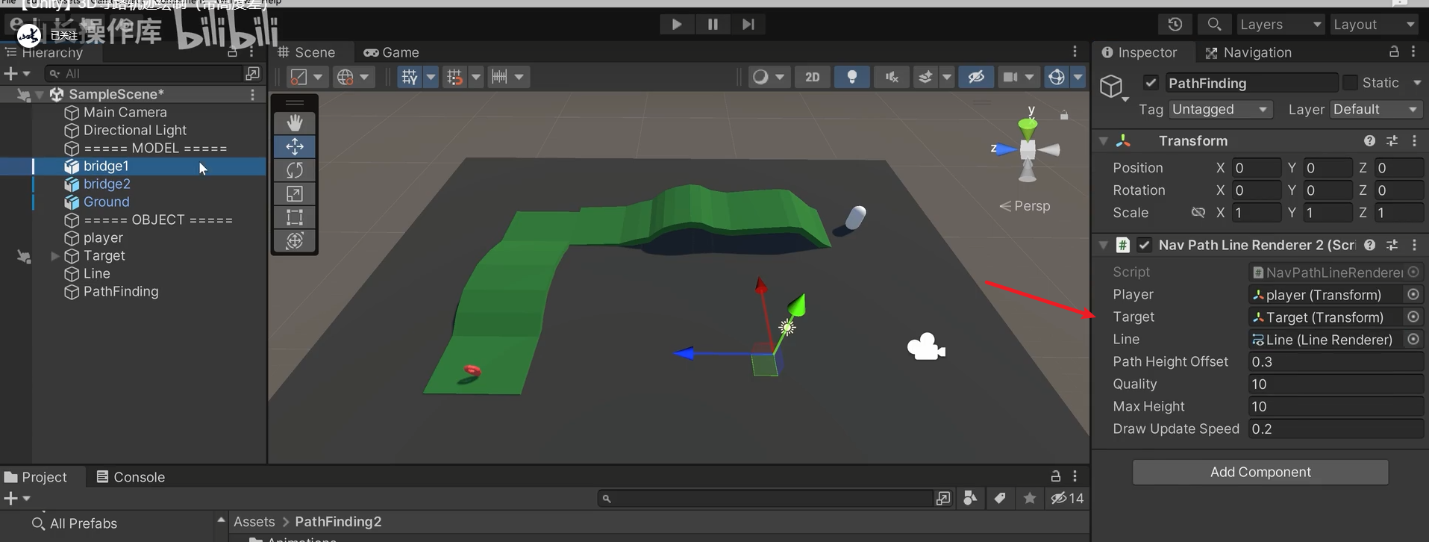Select the Transform tool

[x=295, y=240]
